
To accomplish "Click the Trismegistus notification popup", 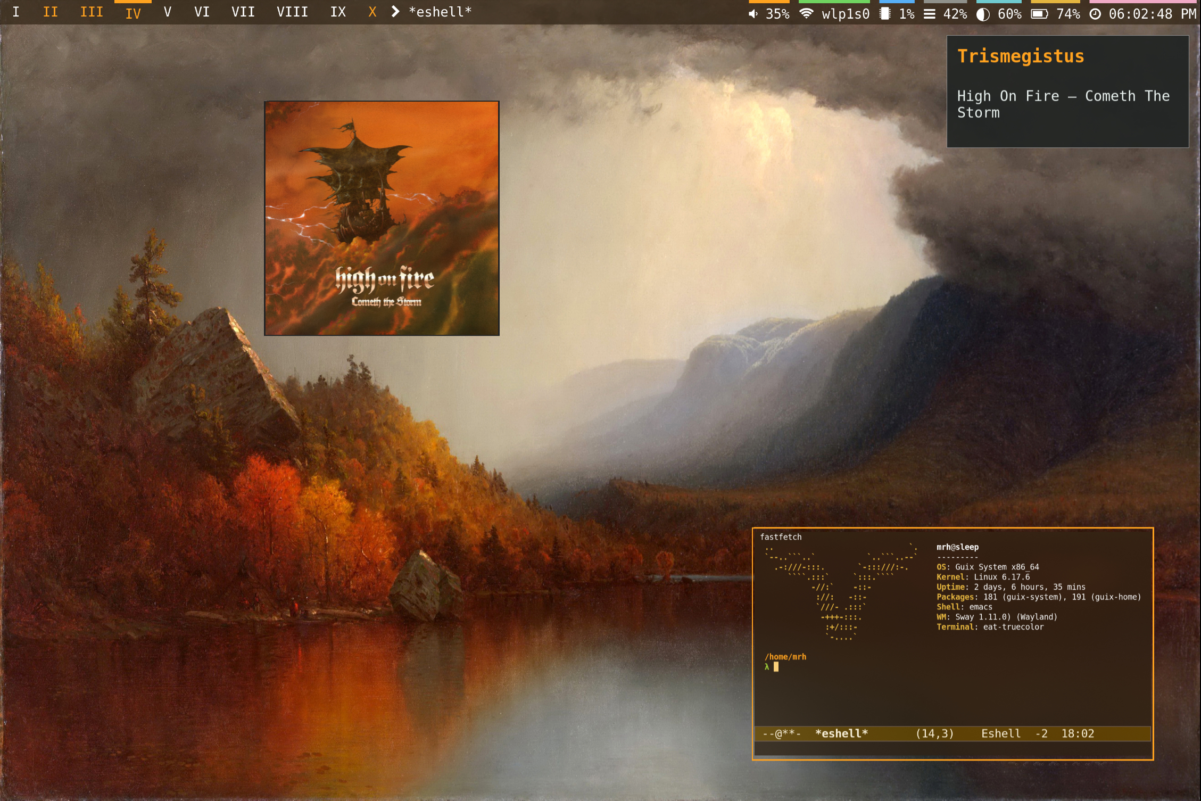I will 1067,92.
